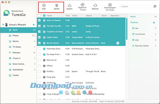Uncheck The Day You We... checkbox
The image size is (160, 104).
tap(39, 26)
